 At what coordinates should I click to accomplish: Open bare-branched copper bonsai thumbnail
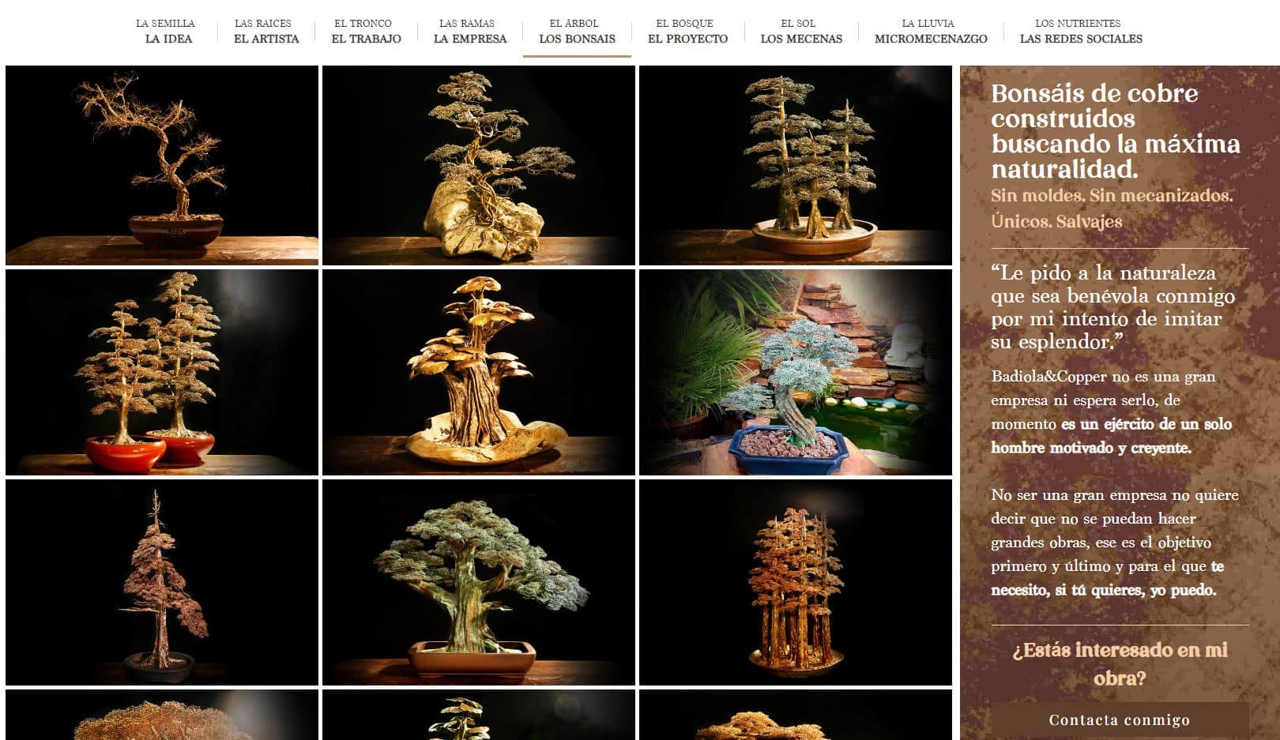(162, 165)
